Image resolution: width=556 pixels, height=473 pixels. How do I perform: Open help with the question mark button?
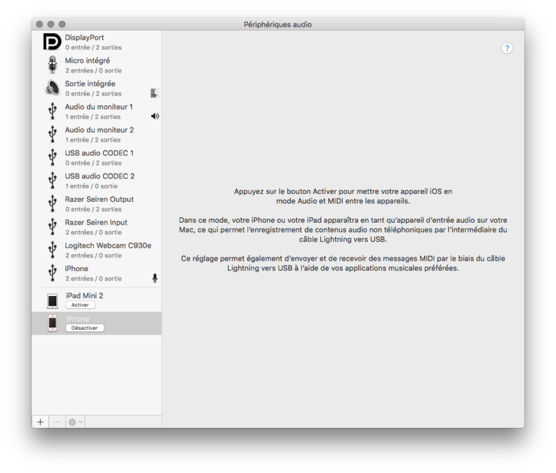tap(507, 48)
